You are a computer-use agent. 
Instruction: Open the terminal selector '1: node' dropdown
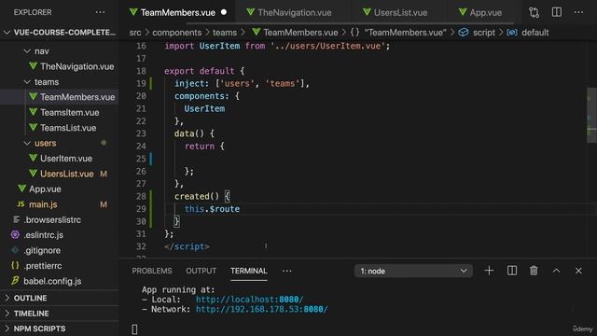point(413,271)
